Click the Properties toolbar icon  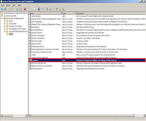pyautogui.click(x=28, y=9)
